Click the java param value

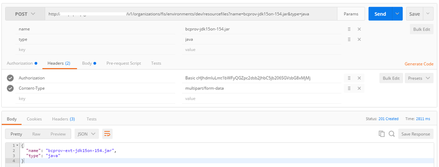pyautogui.click(x=189, y=40)
